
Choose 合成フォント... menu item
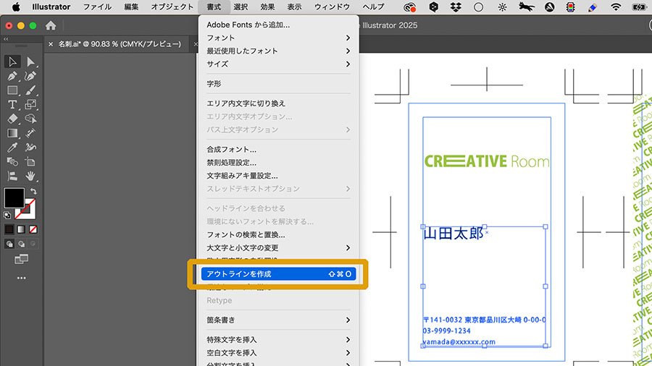tap(278, 150)
